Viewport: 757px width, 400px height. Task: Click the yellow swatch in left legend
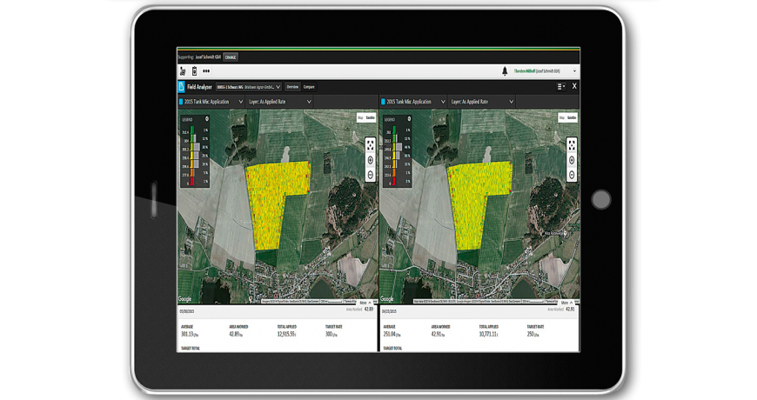point(192,156)
